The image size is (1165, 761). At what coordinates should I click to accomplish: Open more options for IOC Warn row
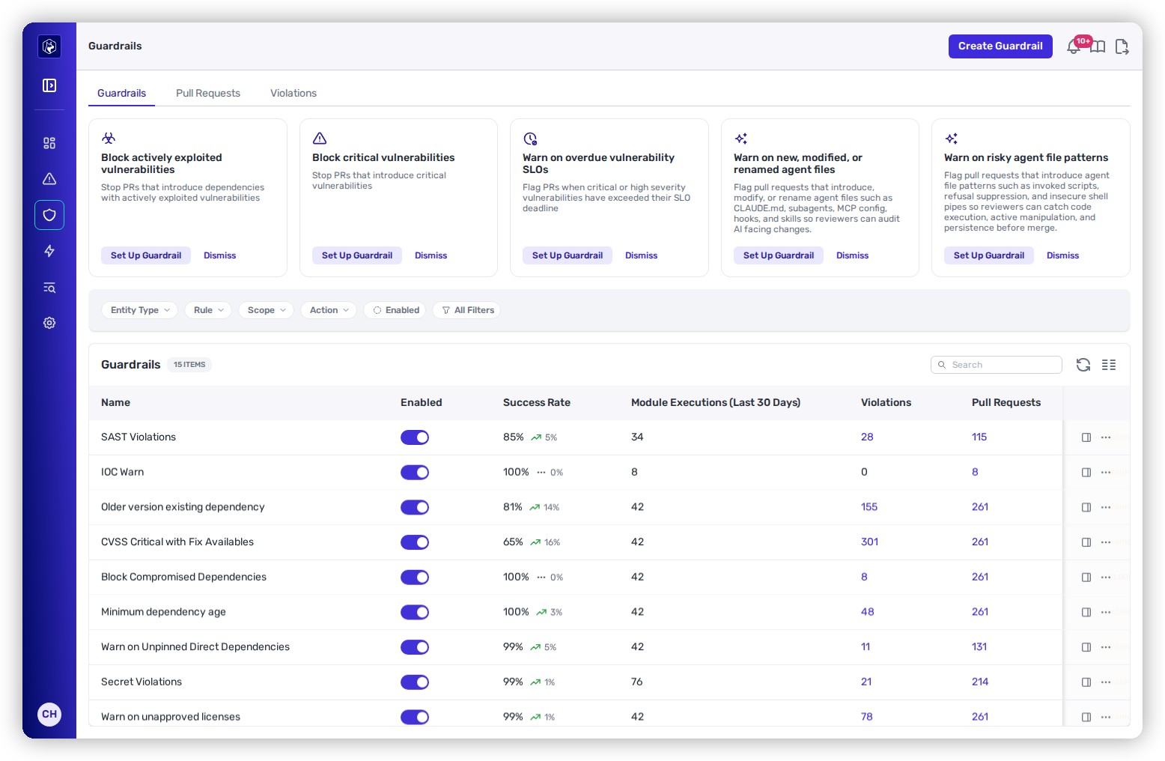pos(1106,473)
